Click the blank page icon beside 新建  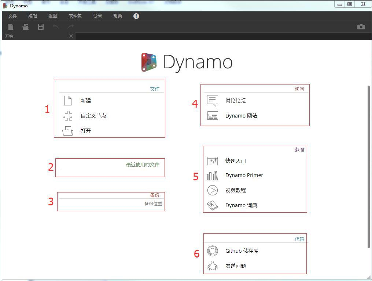(x=68, y=101)
